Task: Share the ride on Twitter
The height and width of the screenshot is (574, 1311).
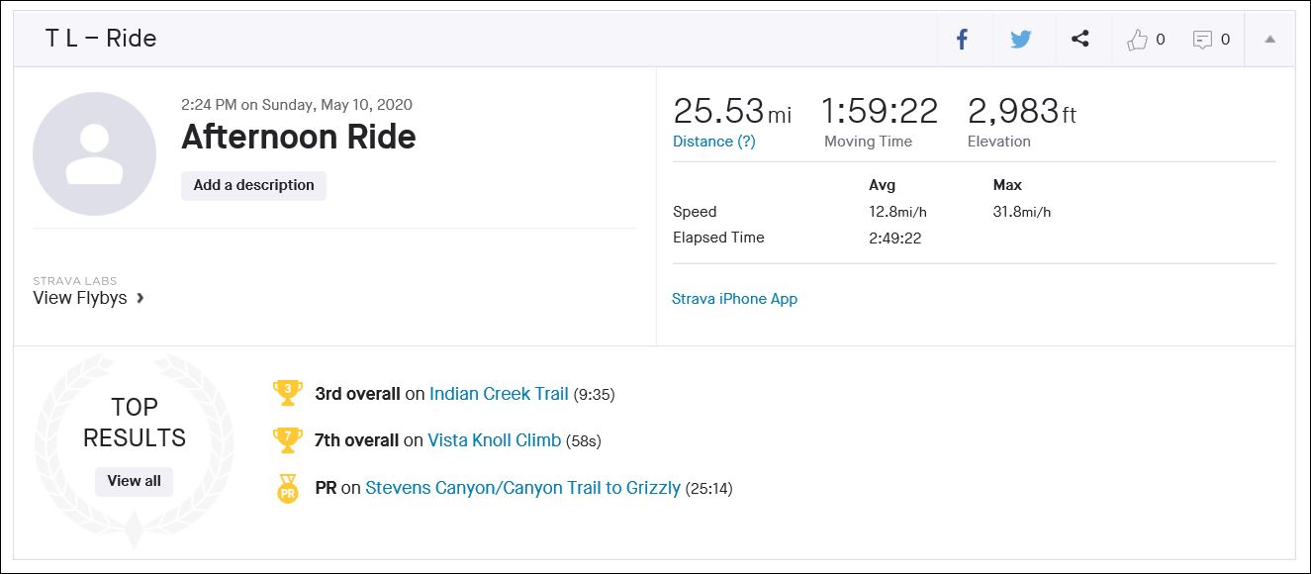Action: 1021,40
